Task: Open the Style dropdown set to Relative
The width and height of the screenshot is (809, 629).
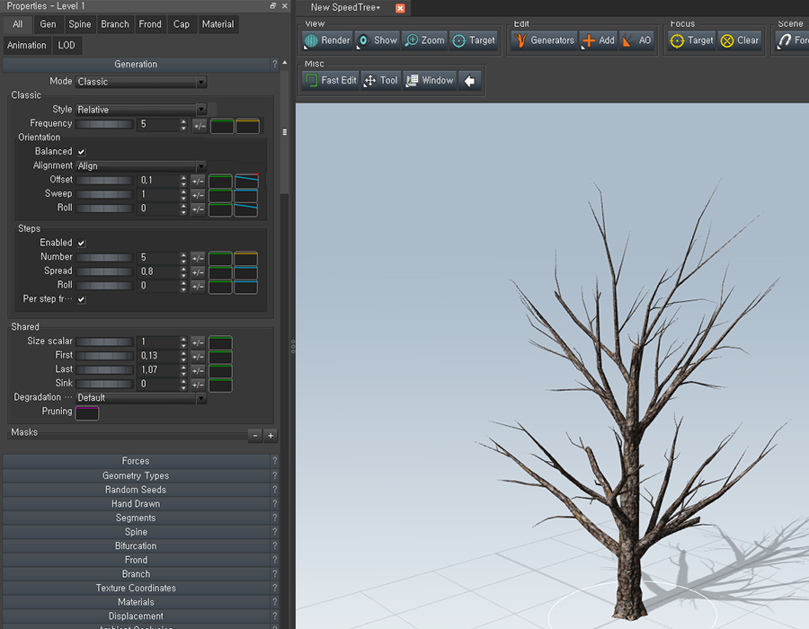Action: click(x=141, y=110)
